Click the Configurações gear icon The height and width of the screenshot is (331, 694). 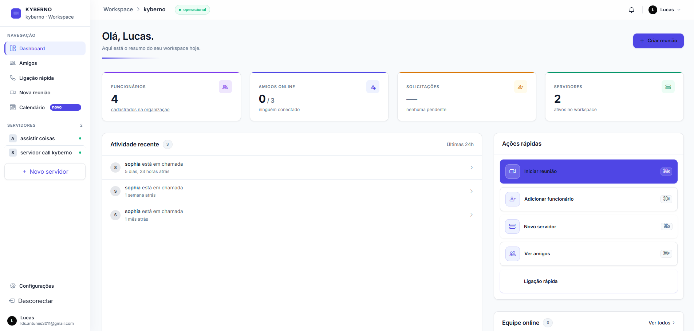[x=13, y=286]
